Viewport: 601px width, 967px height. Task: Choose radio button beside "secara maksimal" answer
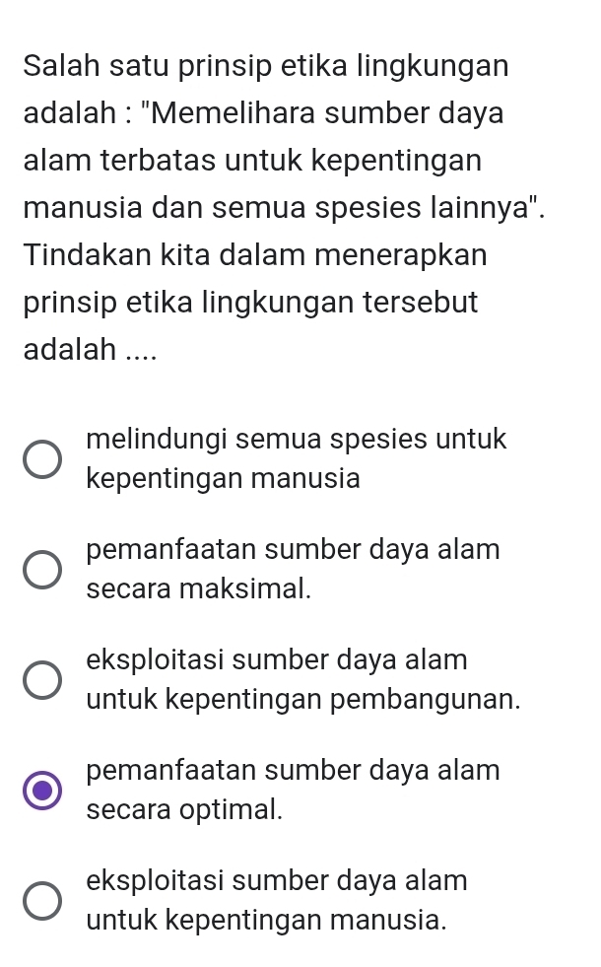pyautogui.click(x=42, y=570)
